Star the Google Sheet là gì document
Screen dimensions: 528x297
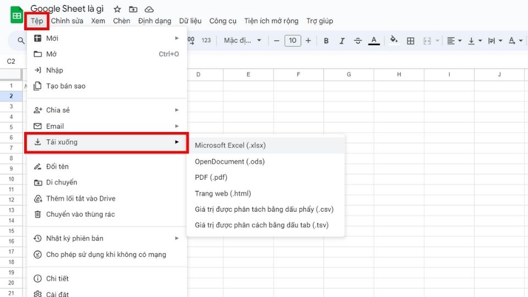117,9
